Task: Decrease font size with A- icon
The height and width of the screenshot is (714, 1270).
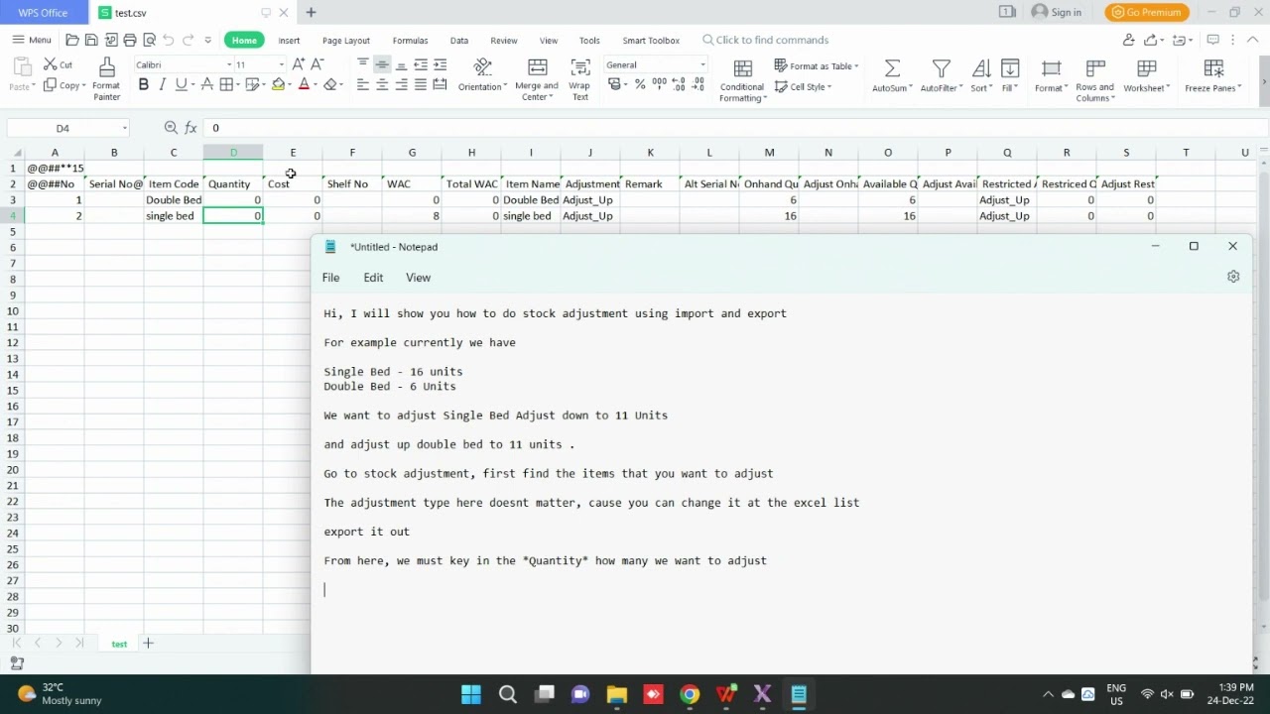Action: click(x=317, y=64)
